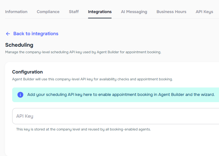
Task: Click the description below Configuration heading
Action: [92, 79]
